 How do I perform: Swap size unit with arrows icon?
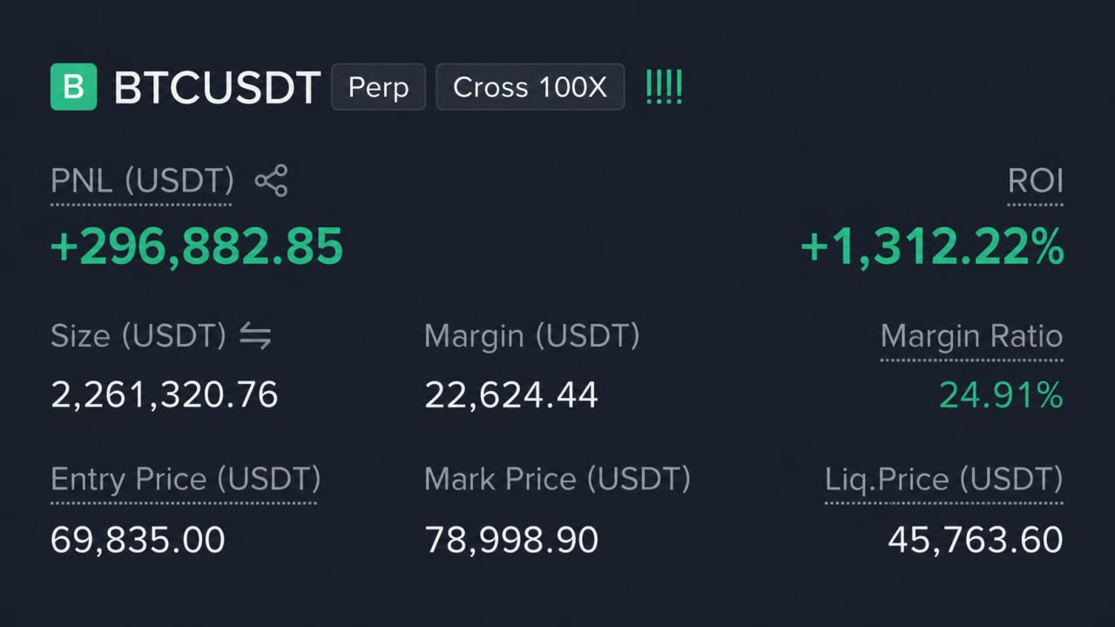click(255, 336)
